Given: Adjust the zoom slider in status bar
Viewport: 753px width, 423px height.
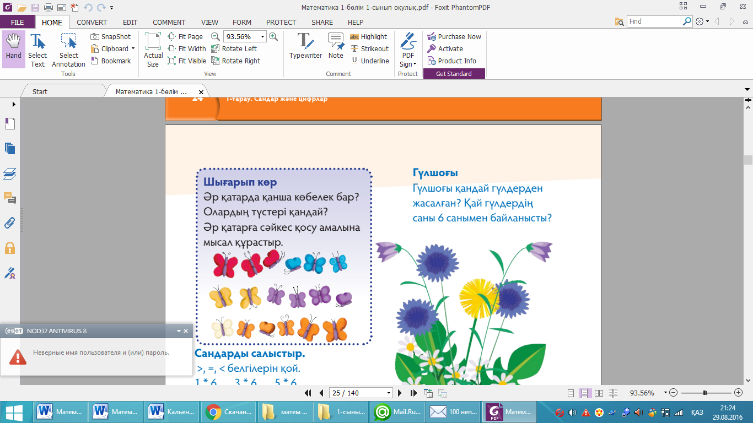Looking at the screenshot, I should 705,393.
